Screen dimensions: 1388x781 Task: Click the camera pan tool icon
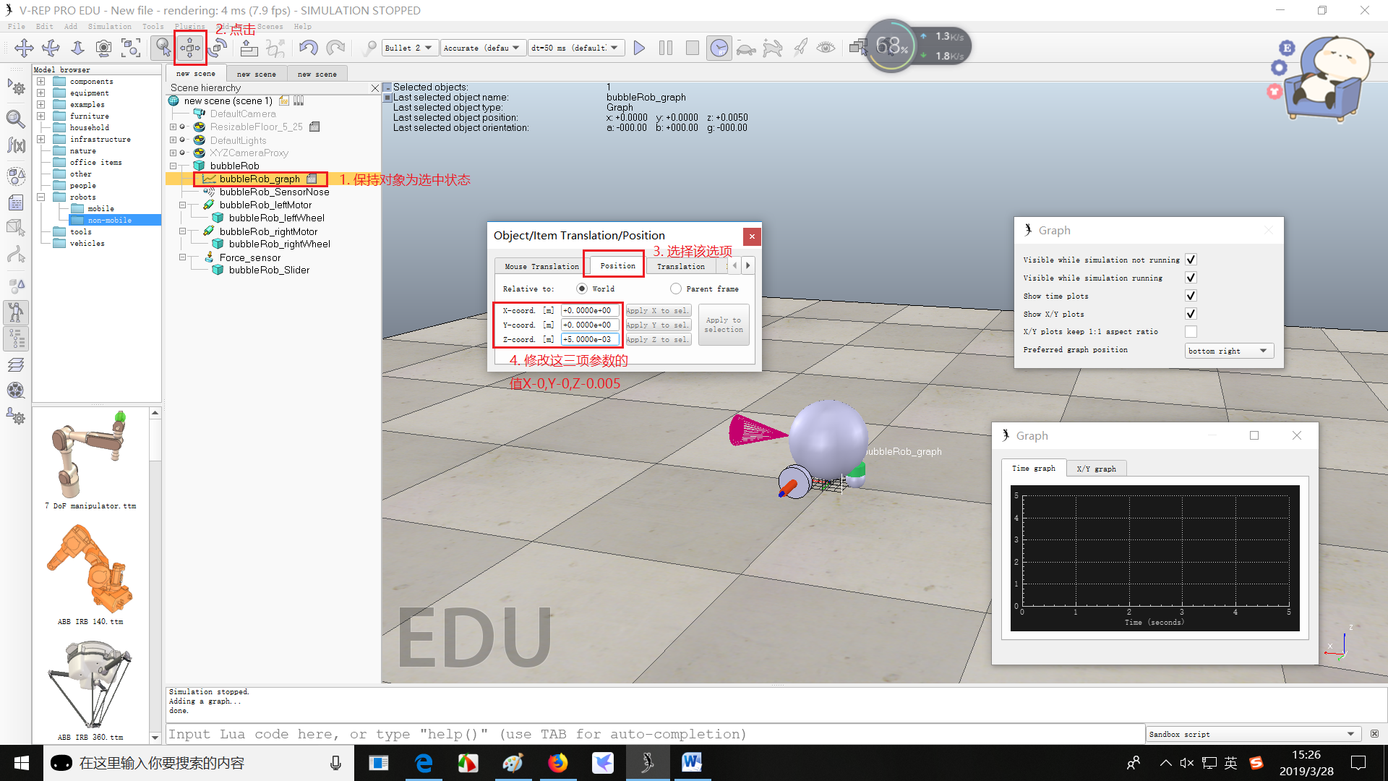click(x=24, y=48)
